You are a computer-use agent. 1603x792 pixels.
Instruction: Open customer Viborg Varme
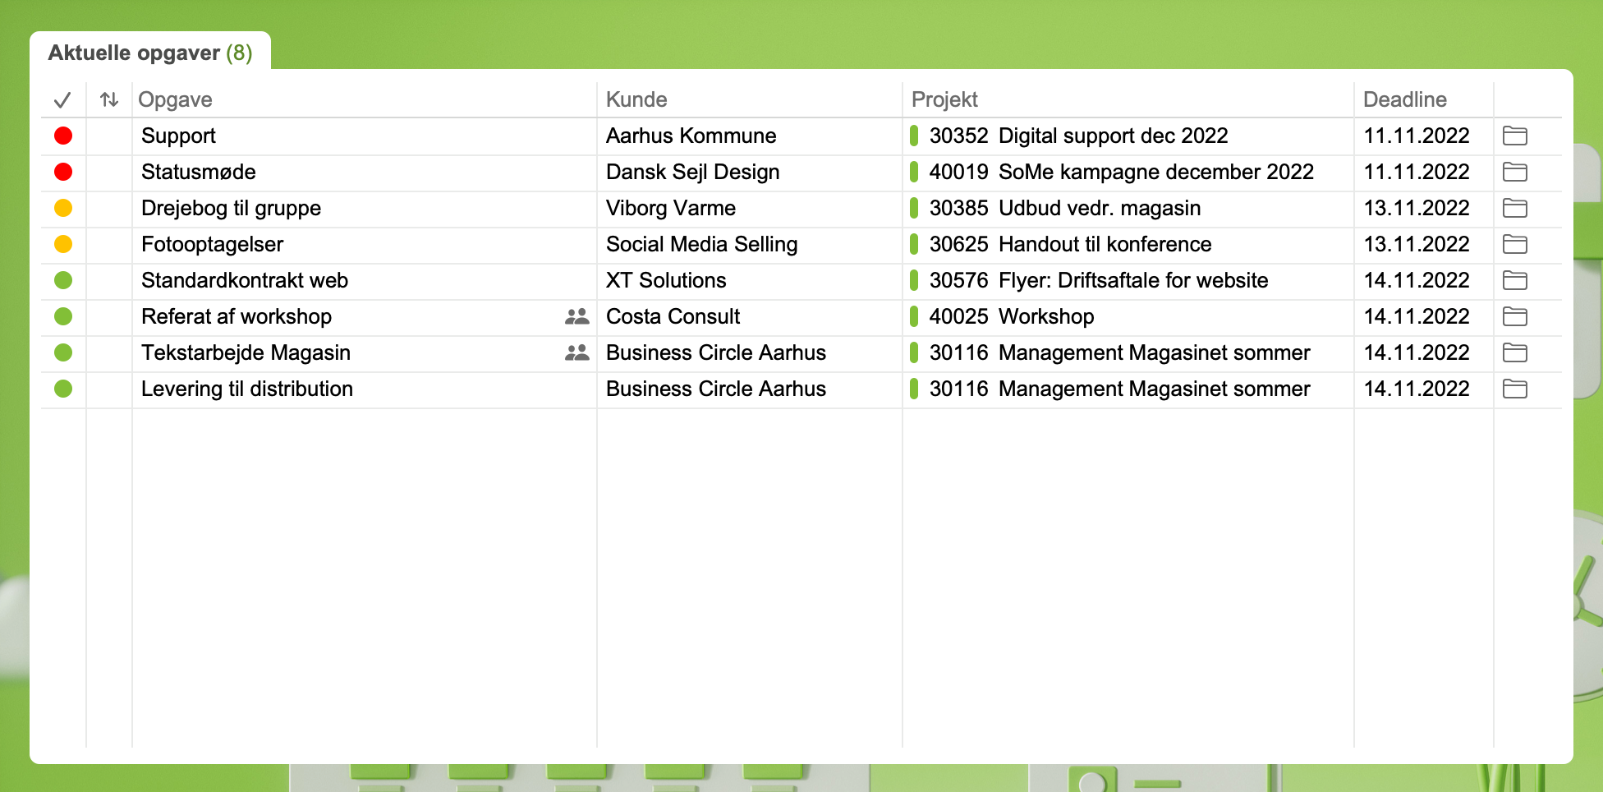[x=670, y=209]
